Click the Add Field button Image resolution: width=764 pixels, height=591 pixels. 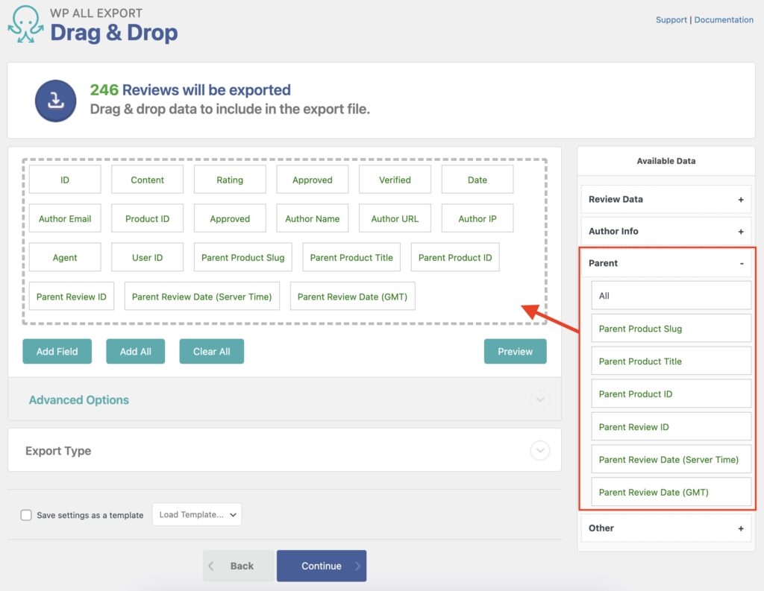pos(57,351)
